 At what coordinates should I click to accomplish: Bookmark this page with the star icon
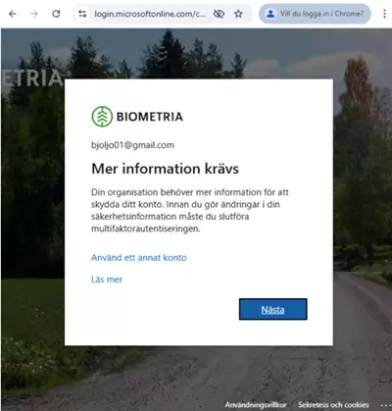click(238, 14)
